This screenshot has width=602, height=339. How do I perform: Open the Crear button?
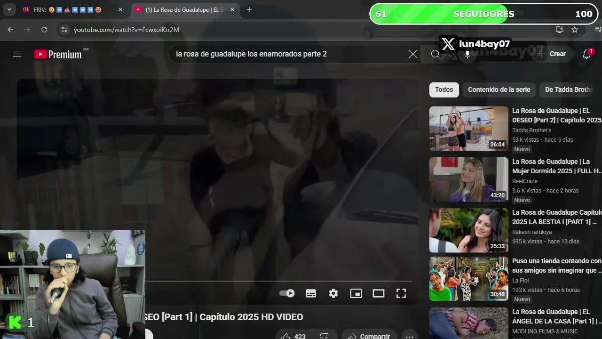pos(552,54)
